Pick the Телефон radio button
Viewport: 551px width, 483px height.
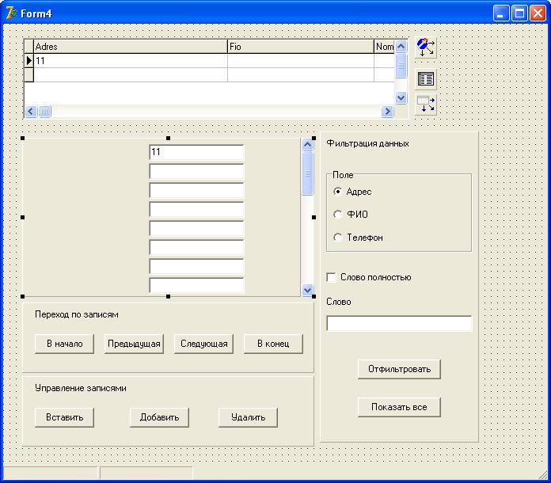pos(339,238)
